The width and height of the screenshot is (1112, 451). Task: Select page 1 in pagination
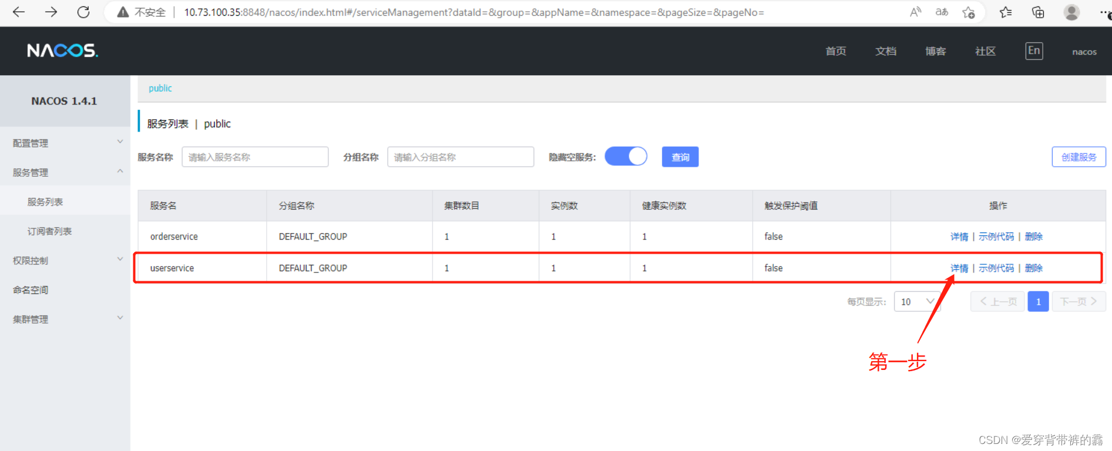coord(1038,301)
